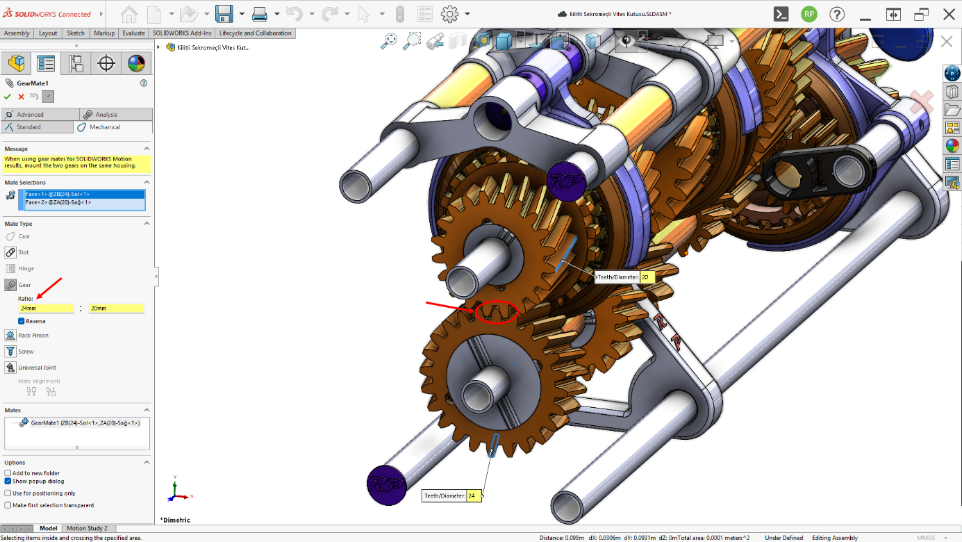Open the Analysis mates tab
Screen dimensions: 962x542
point(116,115)
